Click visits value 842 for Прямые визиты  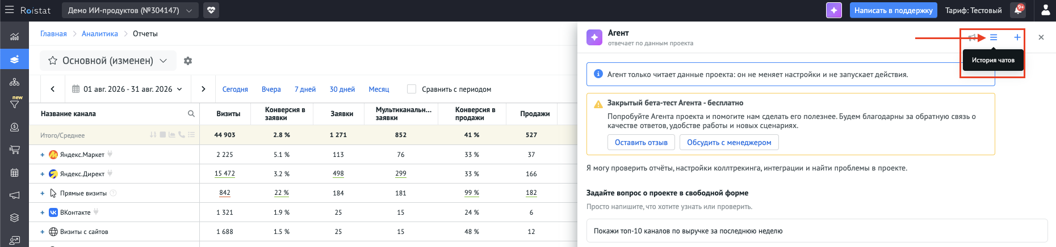coord(225,193)
